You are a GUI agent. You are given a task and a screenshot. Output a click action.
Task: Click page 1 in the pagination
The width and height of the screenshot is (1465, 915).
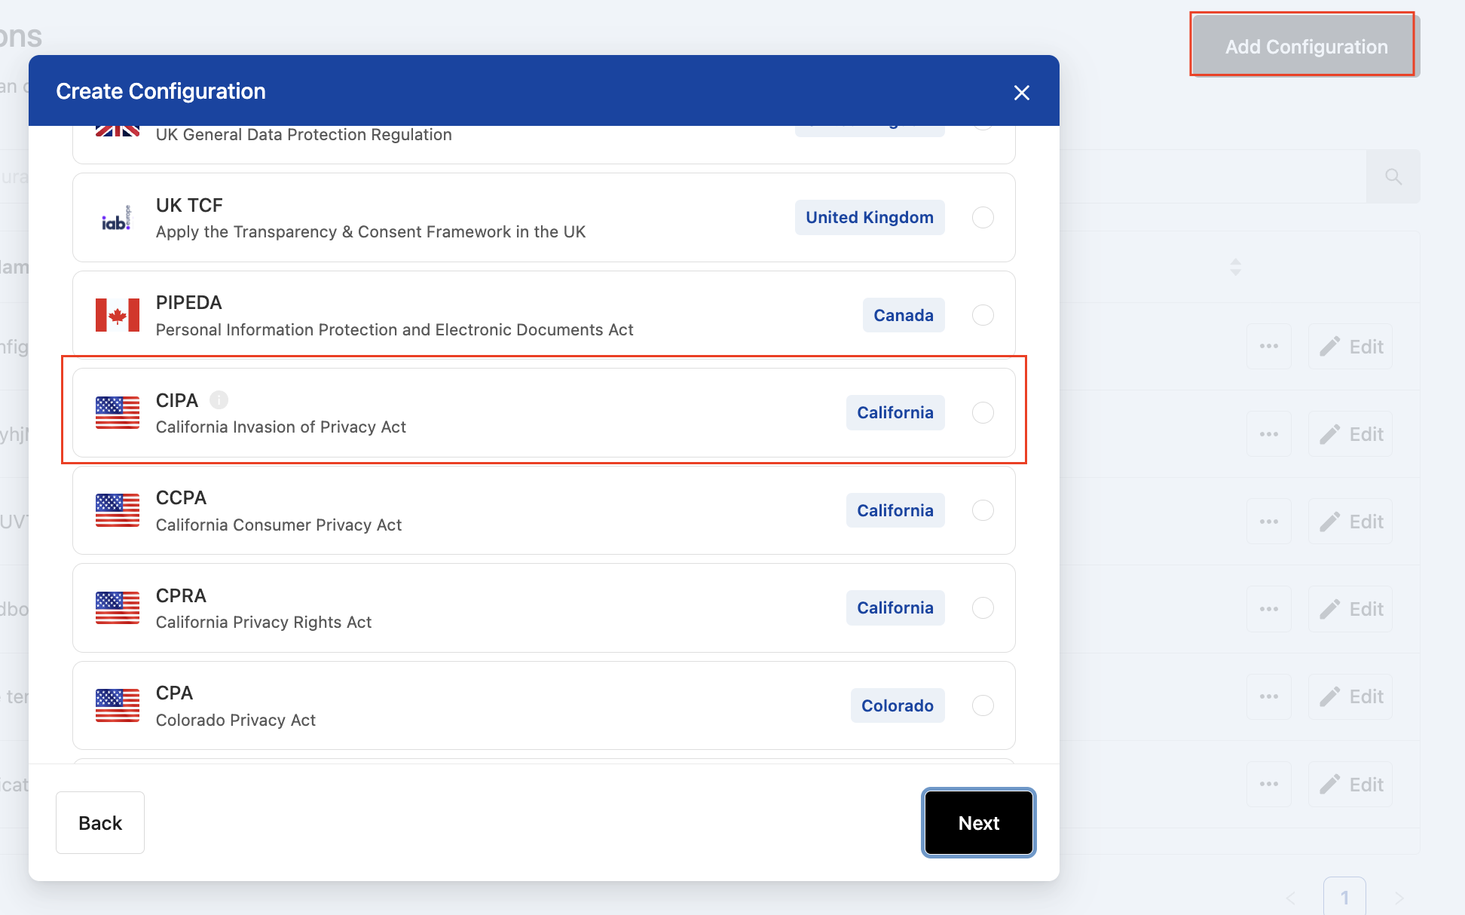point(1344,897)
